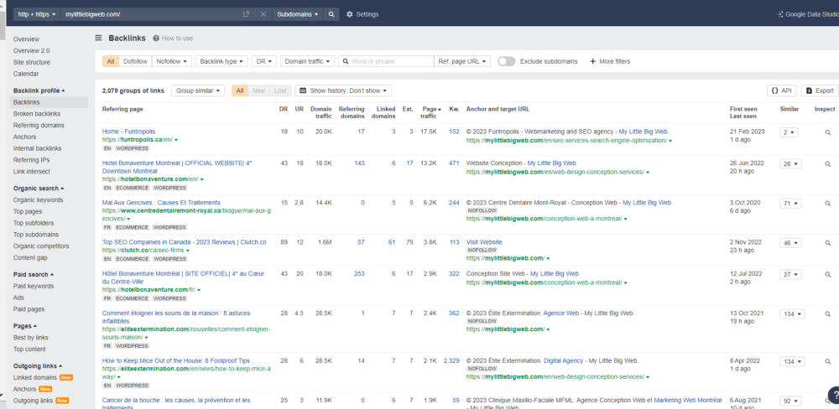Inspect the Funtropolis backlink row
Viewport: 839px width, 409px height.
[x=828, y=132]
